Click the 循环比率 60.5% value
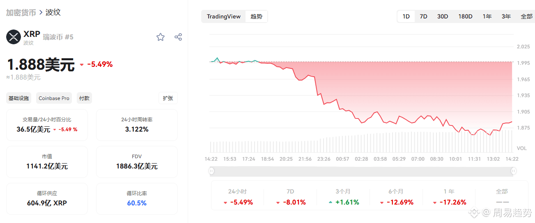This screenshot has width=535, height=223. point(137,203)
